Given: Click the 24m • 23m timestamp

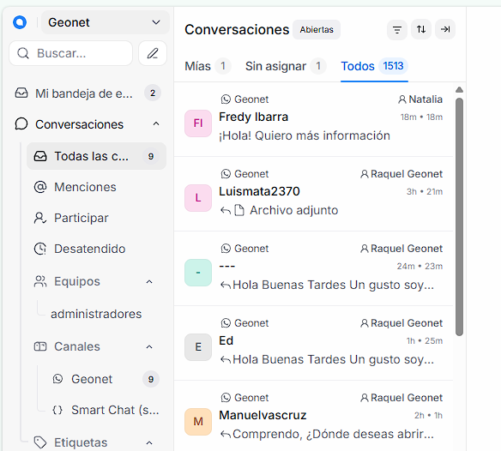Looking at the screenshot, I should point(420,266).
